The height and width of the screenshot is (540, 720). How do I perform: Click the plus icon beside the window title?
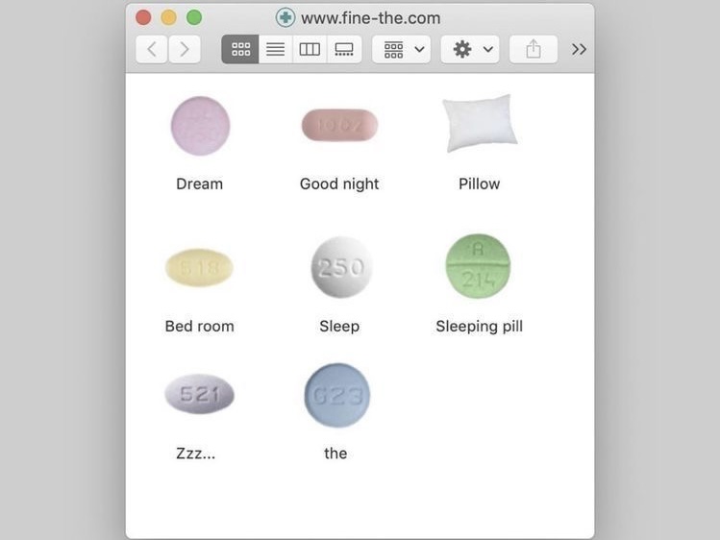coord(286,18)
